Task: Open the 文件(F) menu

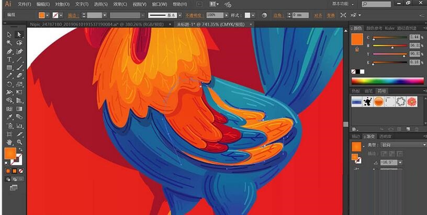Action: (25, 4)
